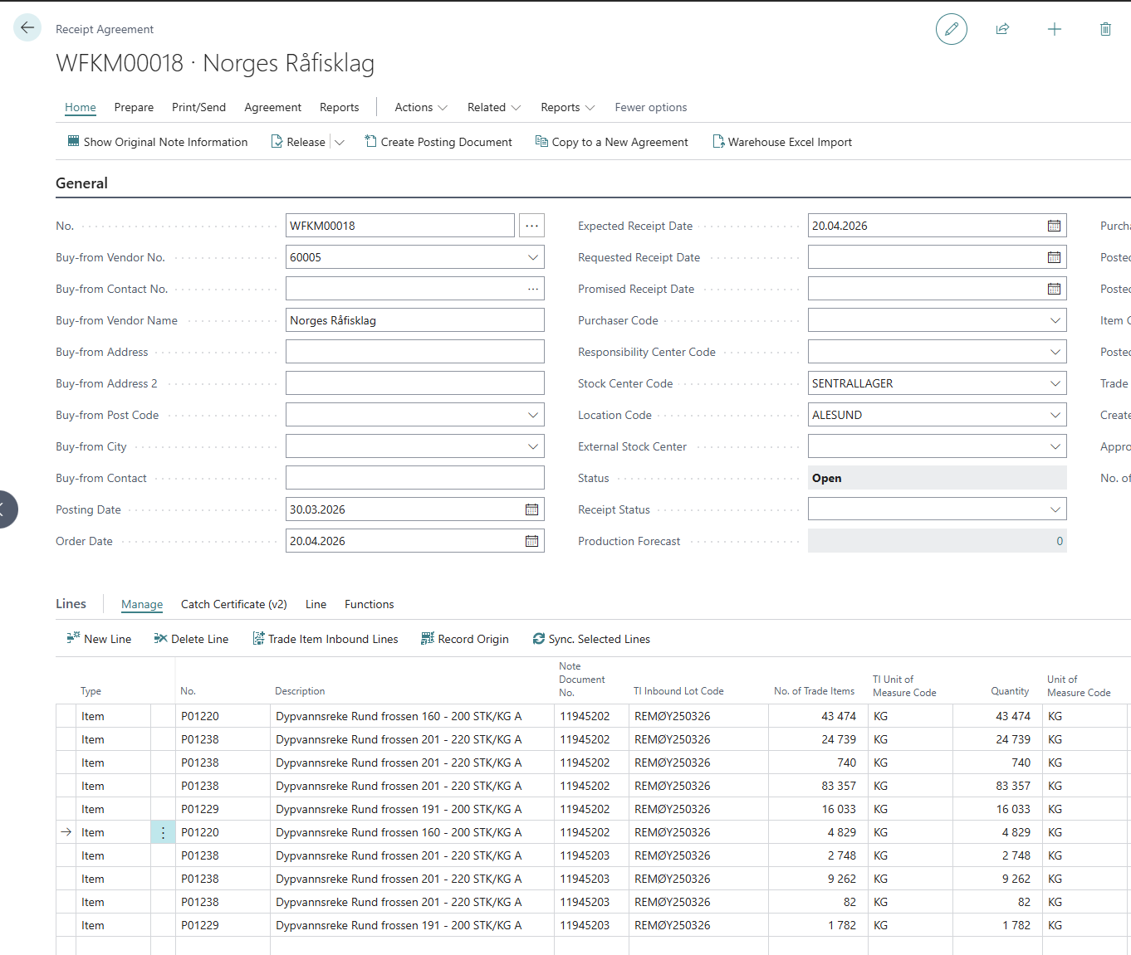Click the trash delete icon

click(x=1105, y=29)
